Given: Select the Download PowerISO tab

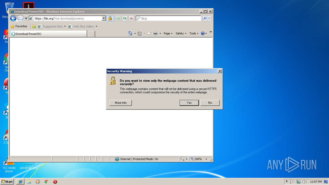Looking at the screenshot, I should [48, 34].
